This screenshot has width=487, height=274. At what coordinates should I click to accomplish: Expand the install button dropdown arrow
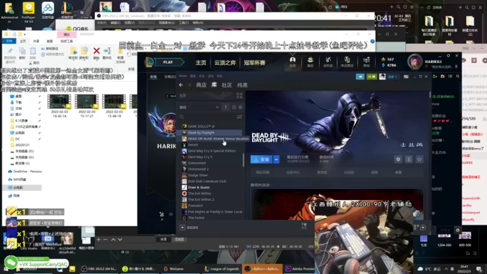[276, 160]
